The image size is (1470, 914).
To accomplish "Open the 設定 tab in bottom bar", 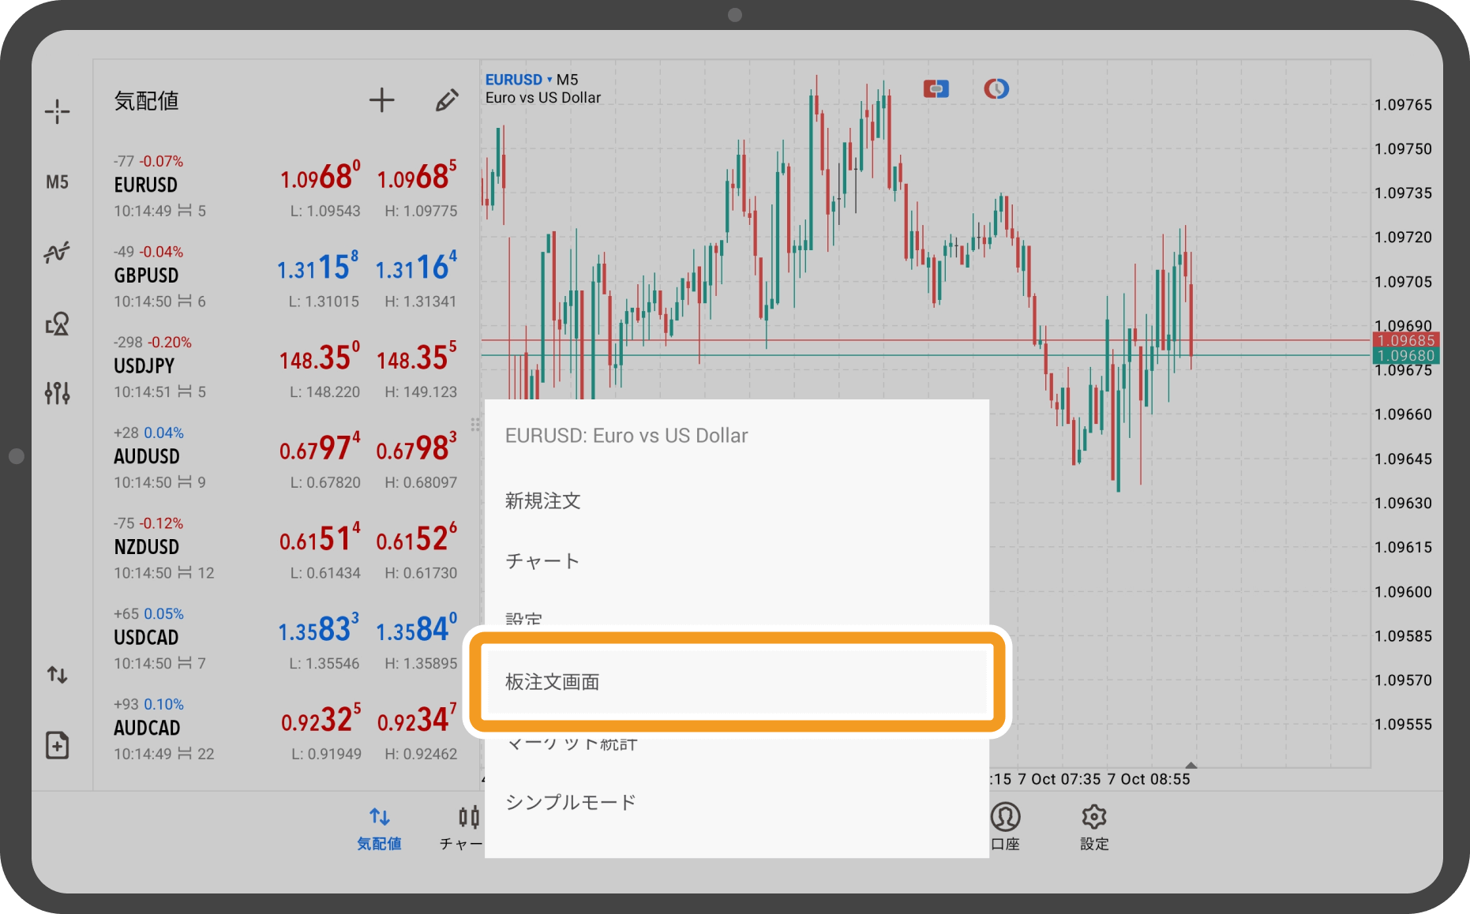I will [x=1094, y=827].
